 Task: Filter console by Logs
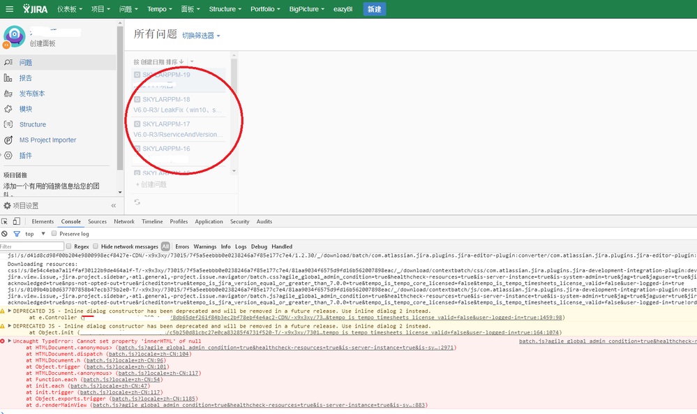tap(241, 246)
